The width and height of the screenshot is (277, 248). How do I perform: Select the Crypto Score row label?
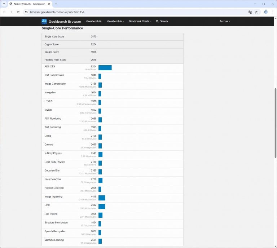coord(52,44)
